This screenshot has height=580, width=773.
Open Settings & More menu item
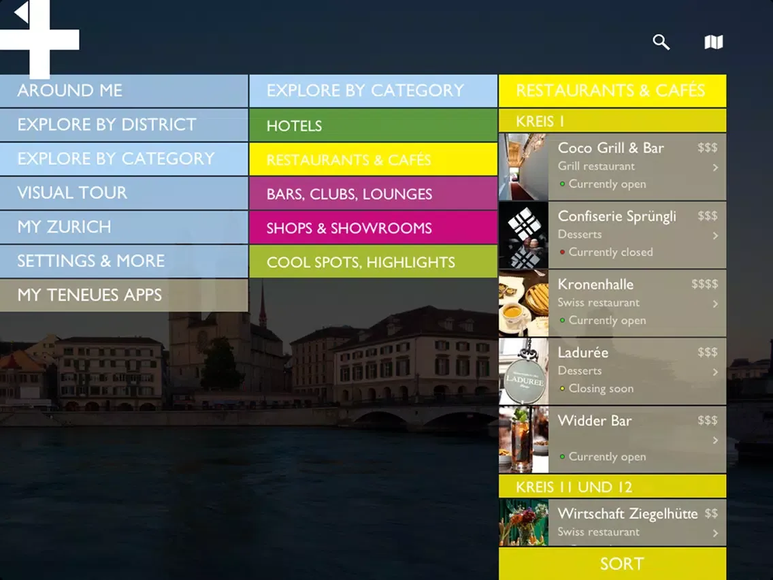[x=124, y=261]
